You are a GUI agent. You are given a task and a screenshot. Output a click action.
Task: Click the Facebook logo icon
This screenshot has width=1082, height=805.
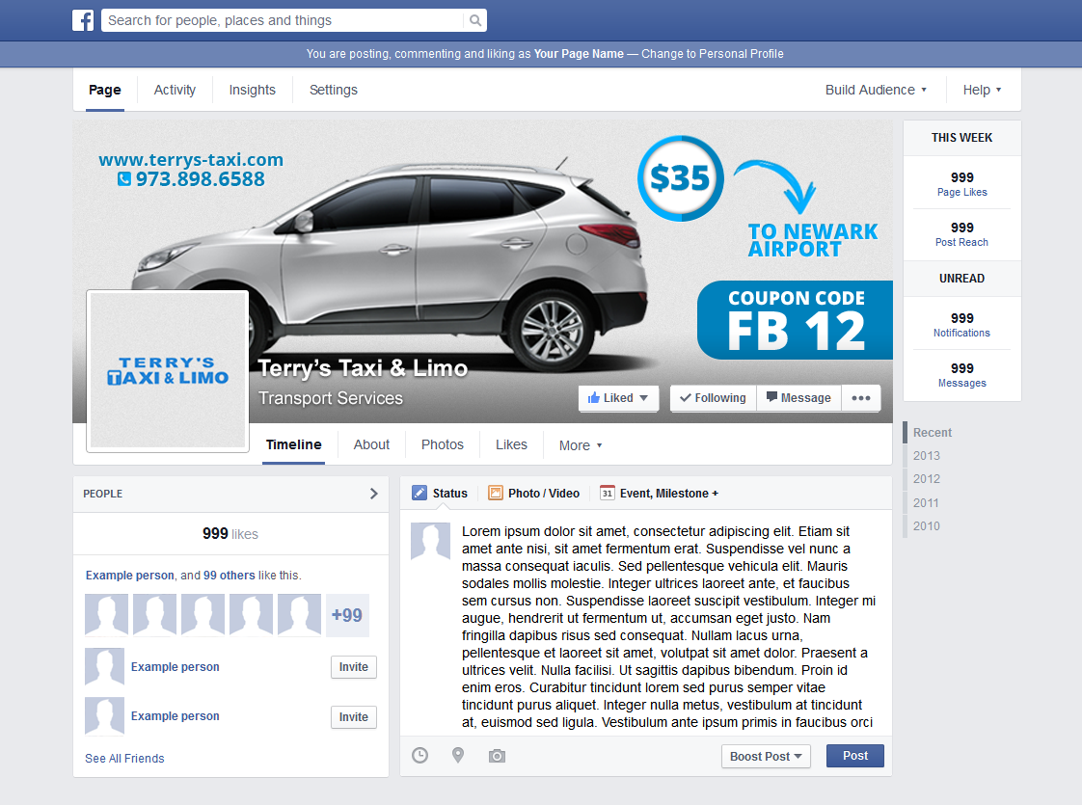pos(83,20)
